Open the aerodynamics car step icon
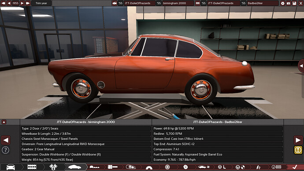The width and height of the screenshot is (304, 171). pyautogui.click(x=204, y=167)
